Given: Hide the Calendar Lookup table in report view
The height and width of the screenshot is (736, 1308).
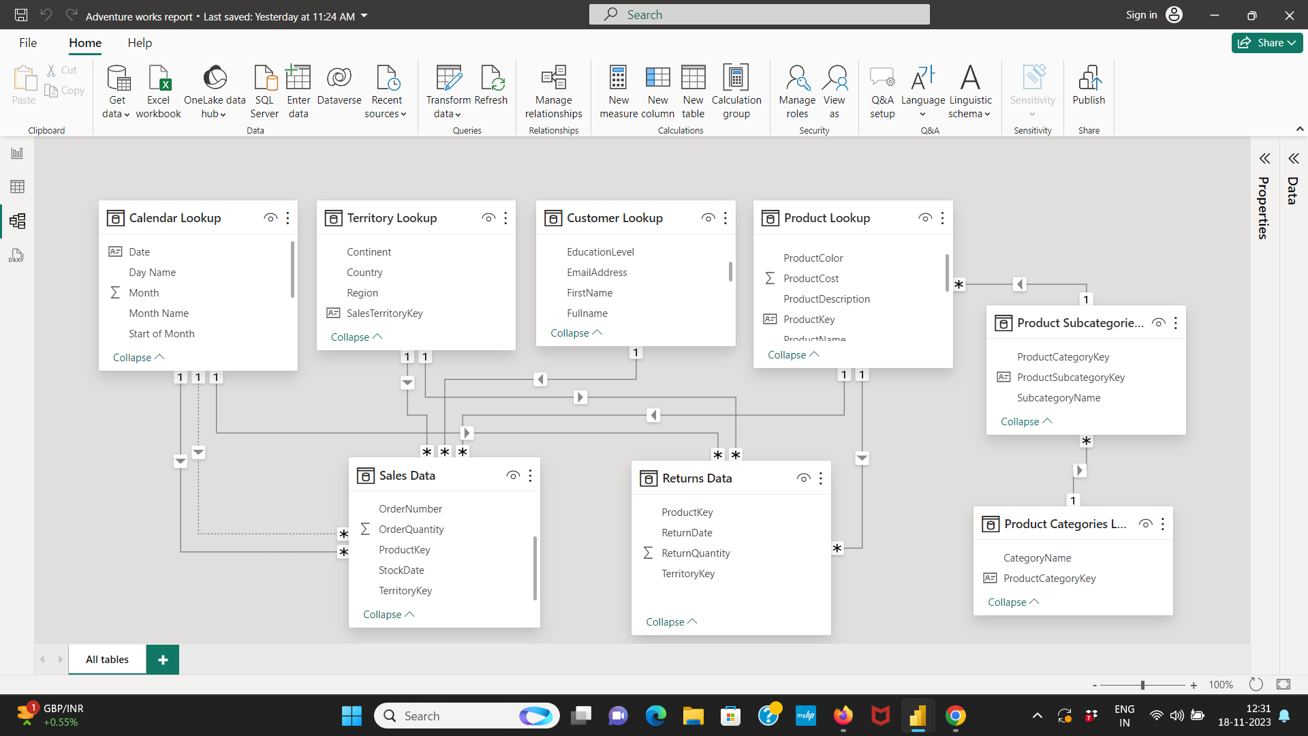Looking at the screenshot, I should tap(270, 217).
